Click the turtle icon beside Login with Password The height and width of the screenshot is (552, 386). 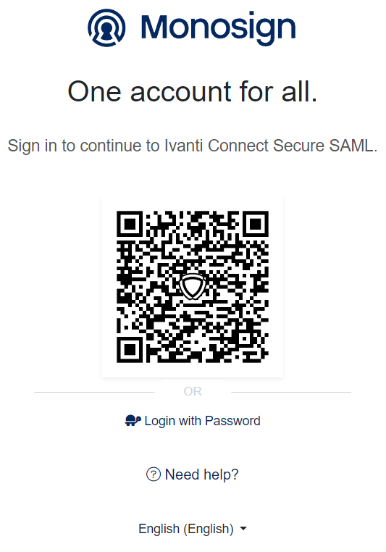pos(133,421)
